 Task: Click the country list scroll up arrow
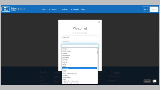tap(97, 48)
